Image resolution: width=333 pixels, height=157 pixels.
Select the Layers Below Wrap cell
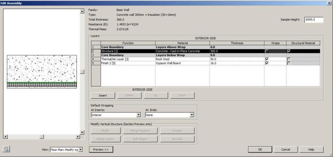click(182, 55)
